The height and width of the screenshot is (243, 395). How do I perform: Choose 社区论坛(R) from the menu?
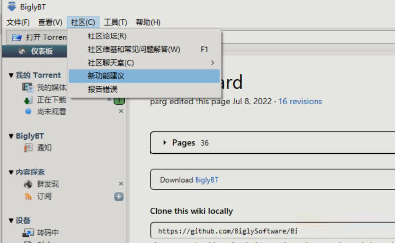[144, 36]
